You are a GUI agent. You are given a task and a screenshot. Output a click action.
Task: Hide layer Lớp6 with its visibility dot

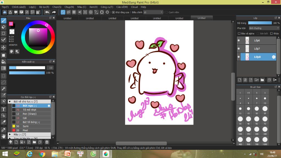tap(239, 41)
